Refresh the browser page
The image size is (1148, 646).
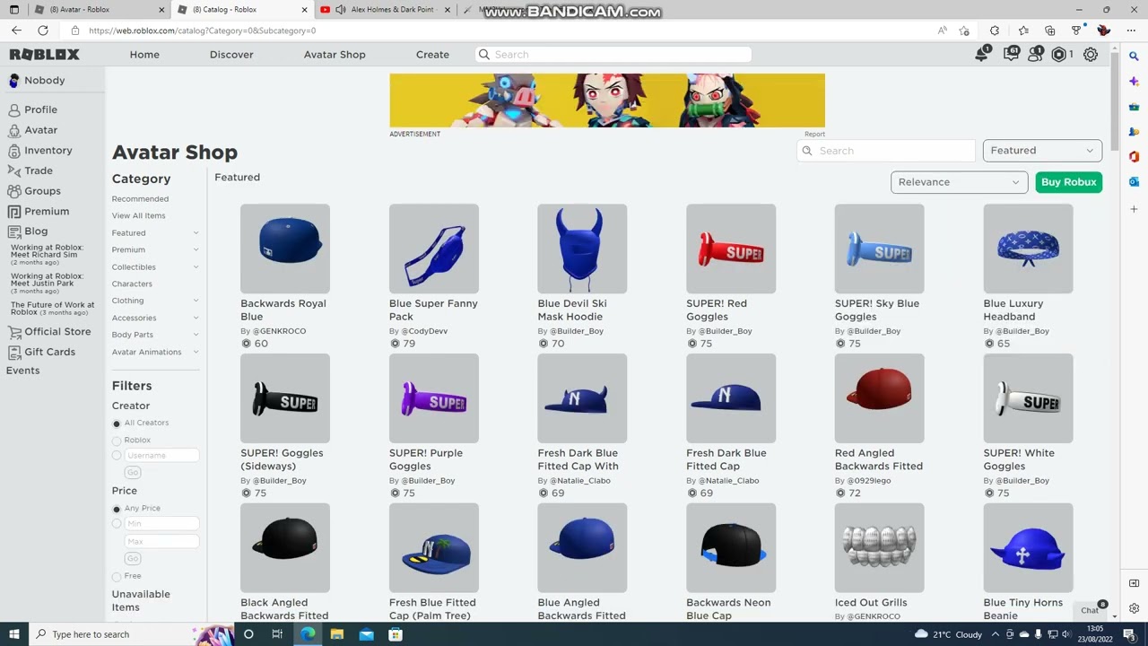pos(43,31)
